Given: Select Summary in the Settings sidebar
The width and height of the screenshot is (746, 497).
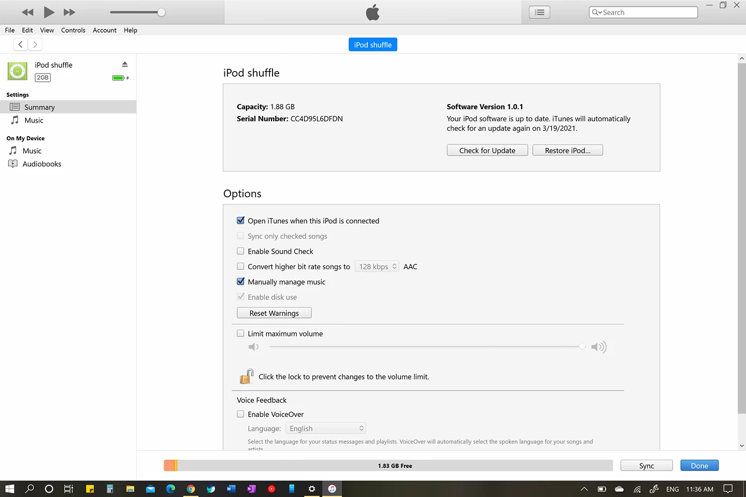Looking at the screenshot, I should 68,107.
